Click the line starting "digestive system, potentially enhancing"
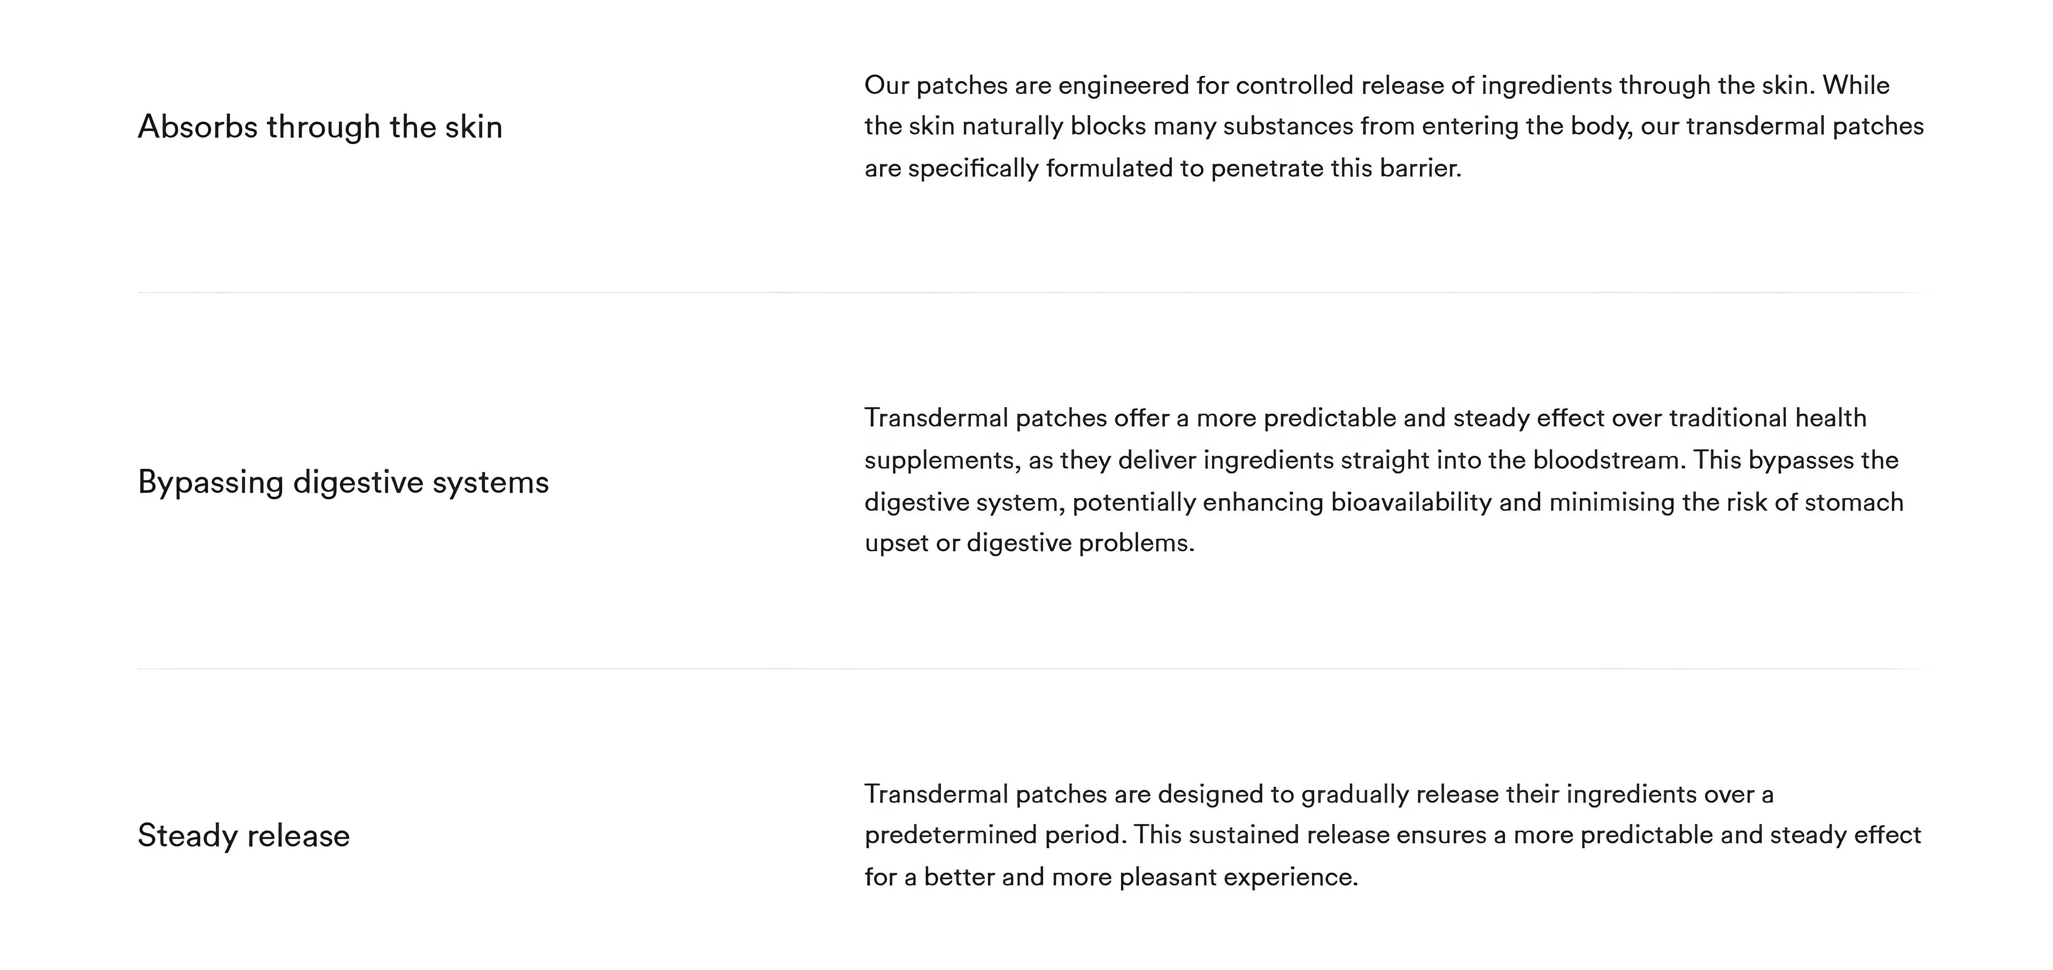Viewport: 2053px width, 970px height. point(1384,502)
